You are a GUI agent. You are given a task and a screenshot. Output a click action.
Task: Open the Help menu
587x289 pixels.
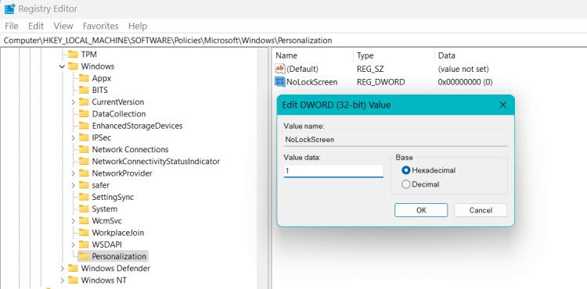point(138,26)
